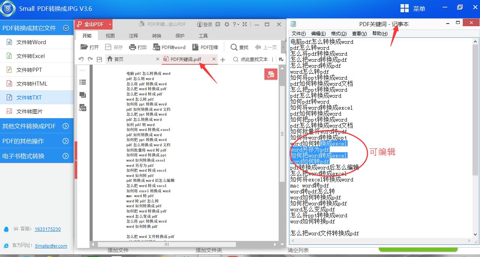480x257 pixels.
Task: Click the 打印 printer button
Action: coord(138,47)
